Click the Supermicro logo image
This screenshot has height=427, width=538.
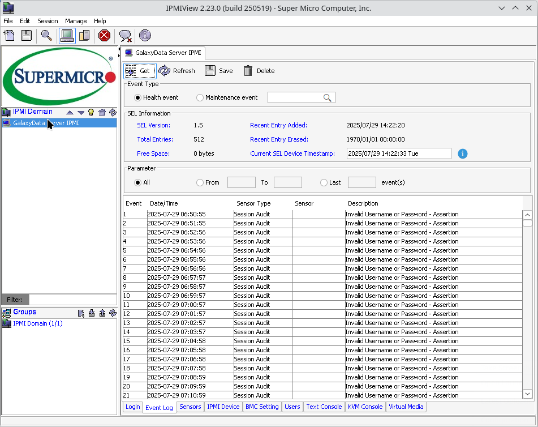pos(59,76)
